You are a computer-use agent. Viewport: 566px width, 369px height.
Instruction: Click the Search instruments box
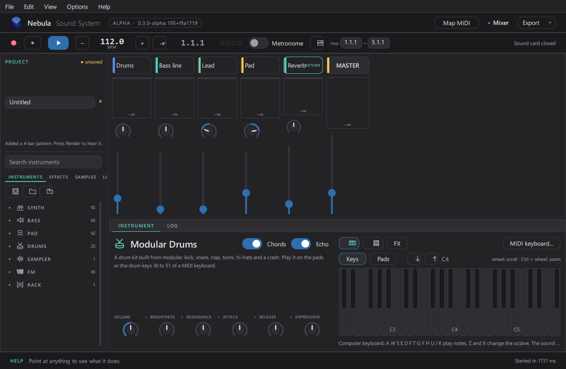click(x=54, y=162)
